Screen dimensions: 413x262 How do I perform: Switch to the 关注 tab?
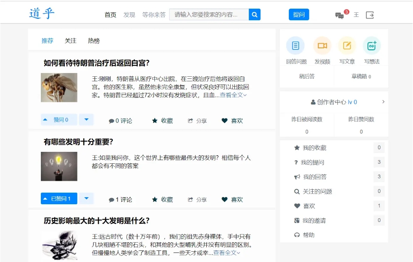(x=71, y=40)
